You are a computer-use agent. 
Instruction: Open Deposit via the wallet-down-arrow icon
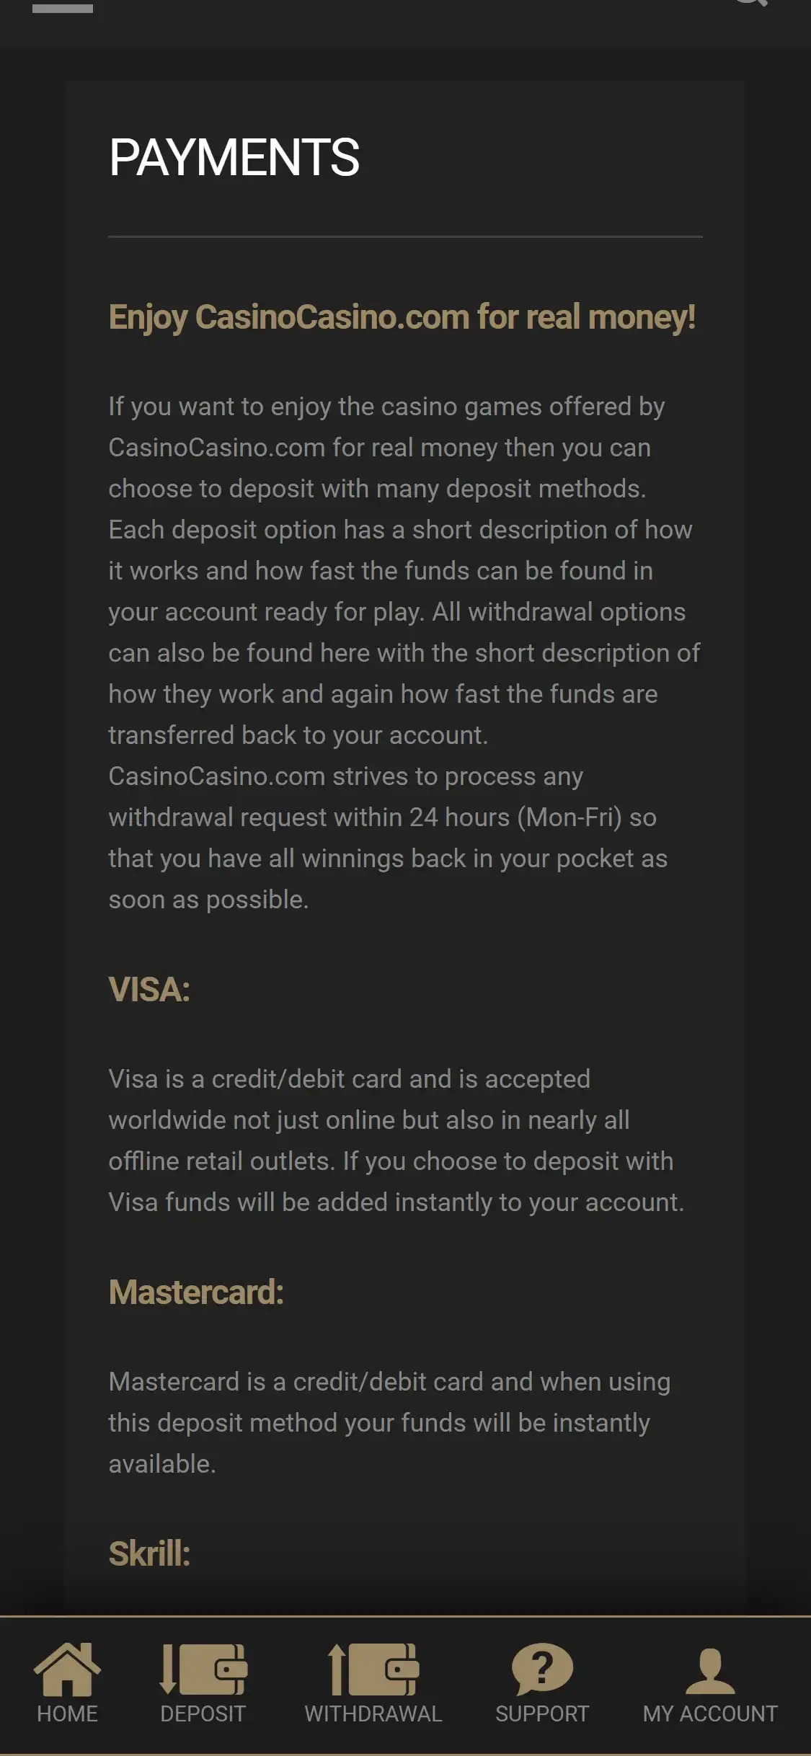(x=203, y=1668)
